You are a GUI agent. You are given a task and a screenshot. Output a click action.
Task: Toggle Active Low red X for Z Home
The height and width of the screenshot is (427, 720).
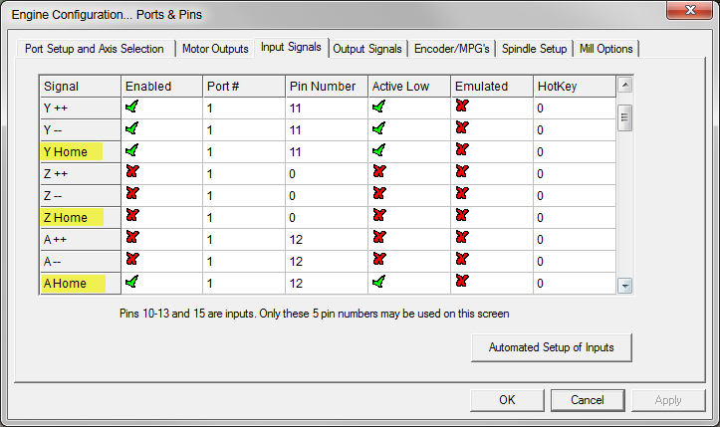pyautogui.click(x=379, y=215)
